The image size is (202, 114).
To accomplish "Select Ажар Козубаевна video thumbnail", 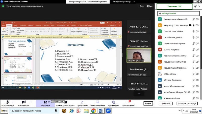I will (x=139, y=55).
